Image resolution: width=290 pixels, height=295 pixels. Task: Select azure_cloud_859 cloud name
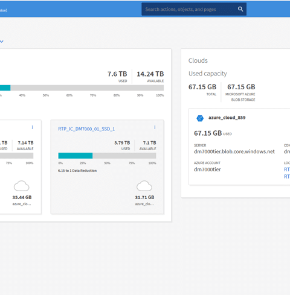click(x=227, y=118)
